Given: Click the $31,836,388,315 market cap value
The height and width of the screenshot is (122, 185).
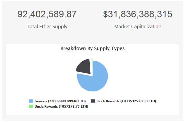Looking at the screenshot, I should coord(138,14).
